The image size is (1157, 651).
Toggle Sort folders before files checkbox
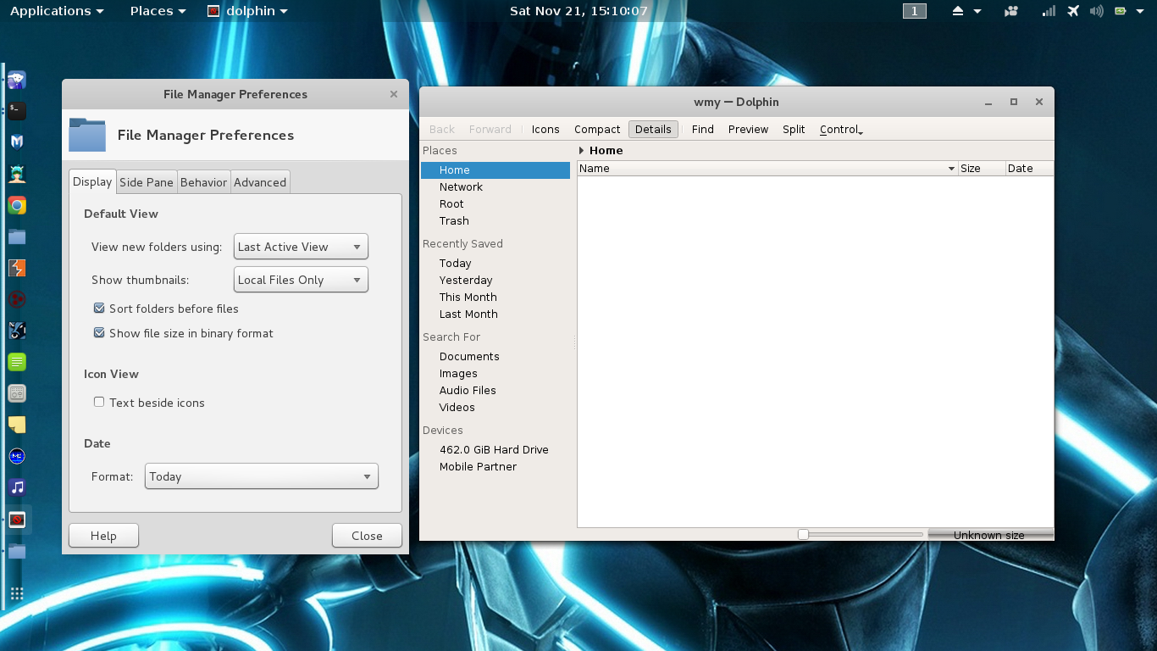pyautogui.click(x=99, y=309)
